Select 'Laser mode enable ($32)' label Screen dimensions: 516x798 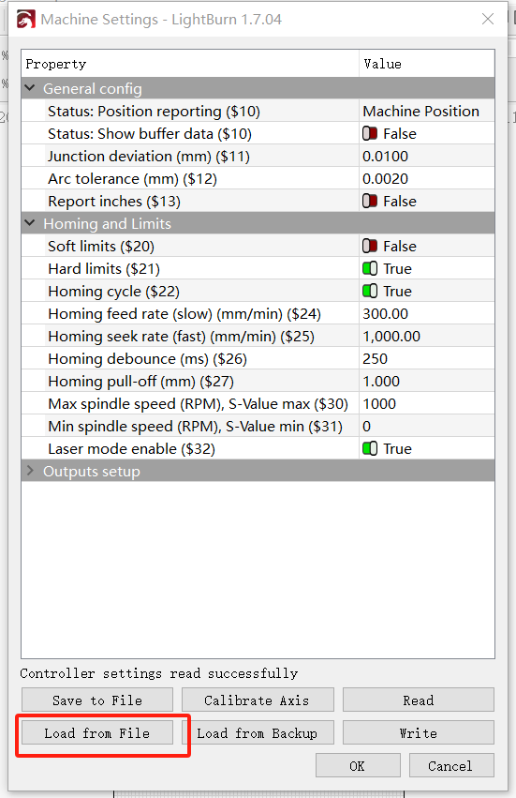click(132, 449)
